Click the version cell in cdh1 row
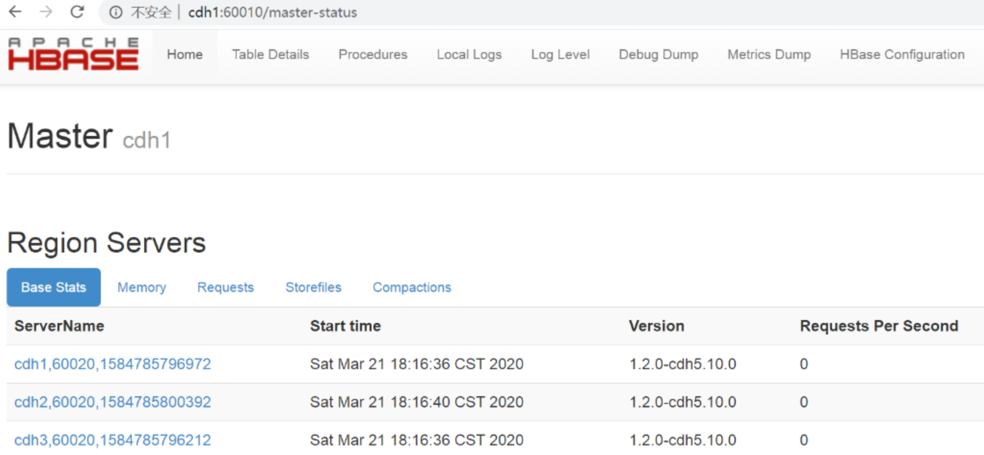 [682, 364]
